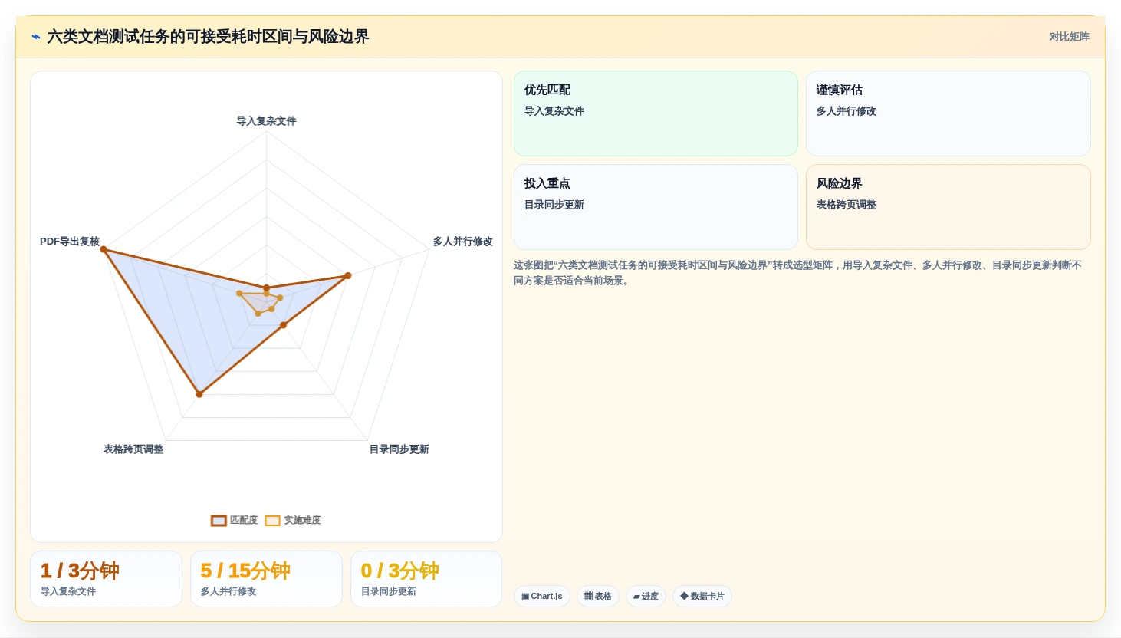Click the main title 六类文档测试任务
The width and height of the screenshot is (1121, 638).
(x=208, y=37)
